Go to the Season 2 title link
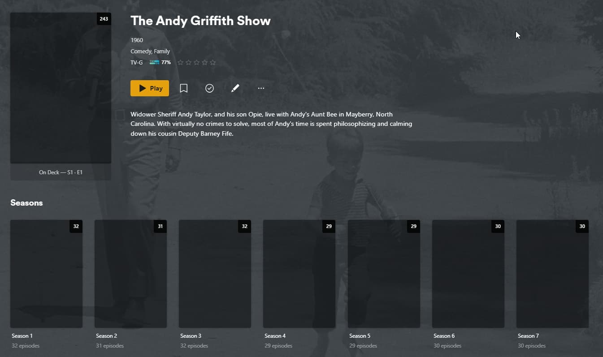The height and width of the screenshot is (357, 603). (107, 336)
